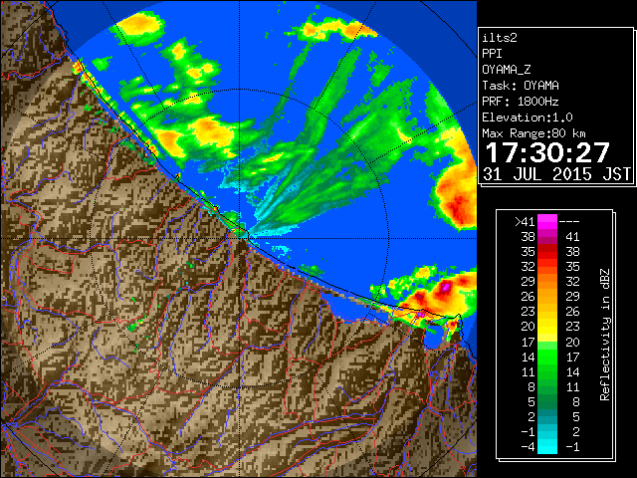Click the --- legend entry

(x=569, y=222)
